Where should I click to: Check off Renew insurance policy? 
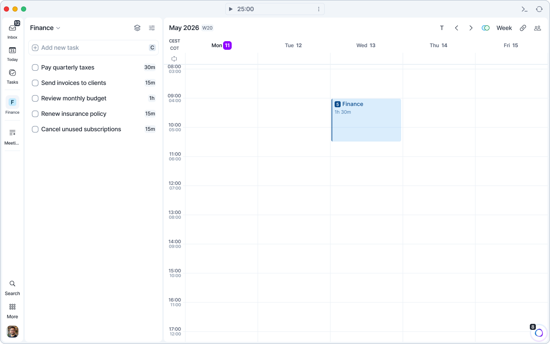[35, 114]
